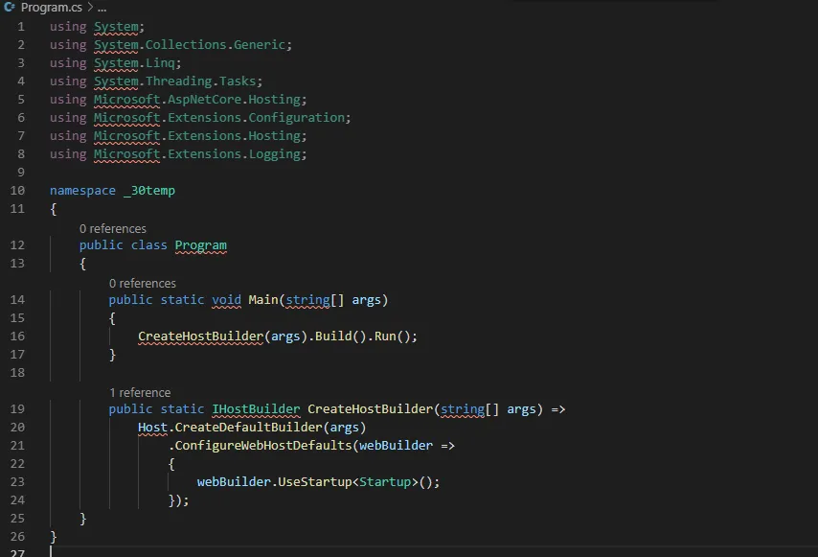Click 'ConfigureWebHostDefaults' on line 21
Viewport: 818px width, 557px height.
pyautogui.click(x=263, y=446)
